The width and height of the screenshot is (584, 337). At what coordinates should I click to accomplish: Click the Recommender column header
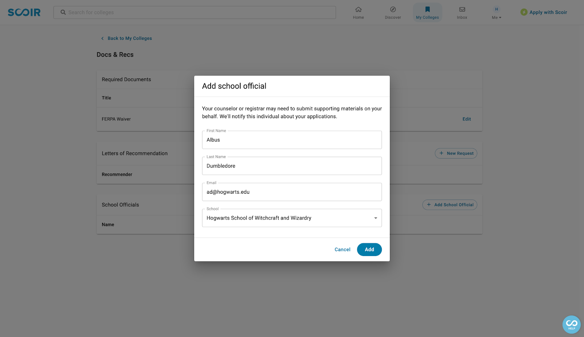click(117, 175)
